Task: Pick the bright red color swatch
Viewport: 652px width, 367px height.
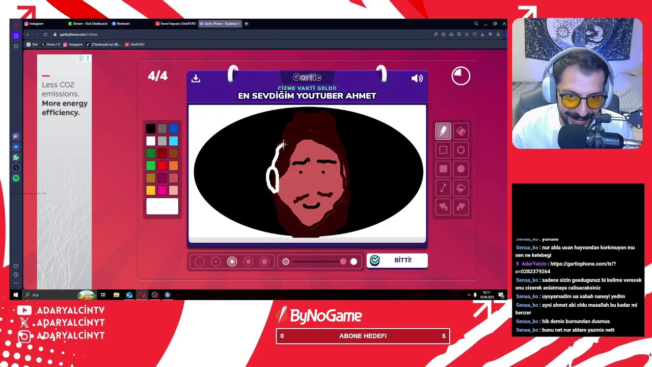Action: 162,166
